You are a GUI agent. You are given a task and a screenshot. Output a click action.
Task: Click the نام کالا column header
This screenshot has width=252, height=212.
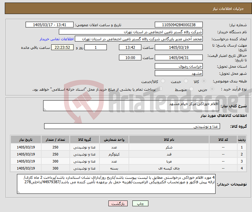[x=169, y=140]
